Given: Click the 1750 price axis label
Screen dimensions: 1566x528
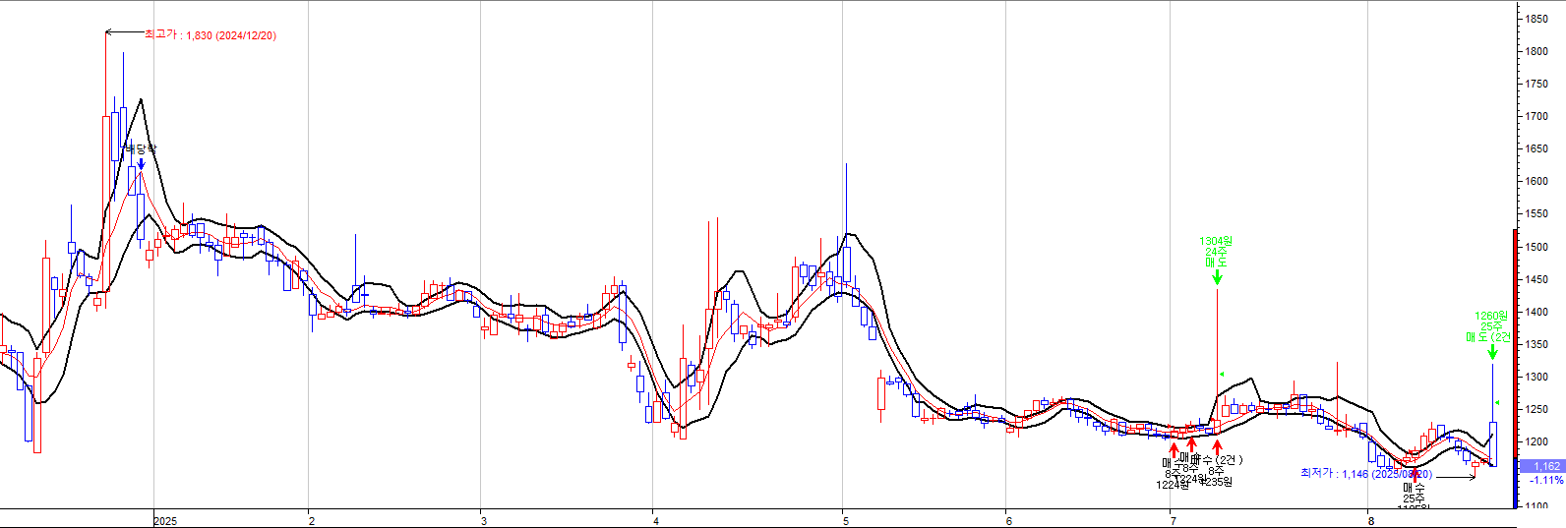Looking at the screenshot, I should [1536, 84].
